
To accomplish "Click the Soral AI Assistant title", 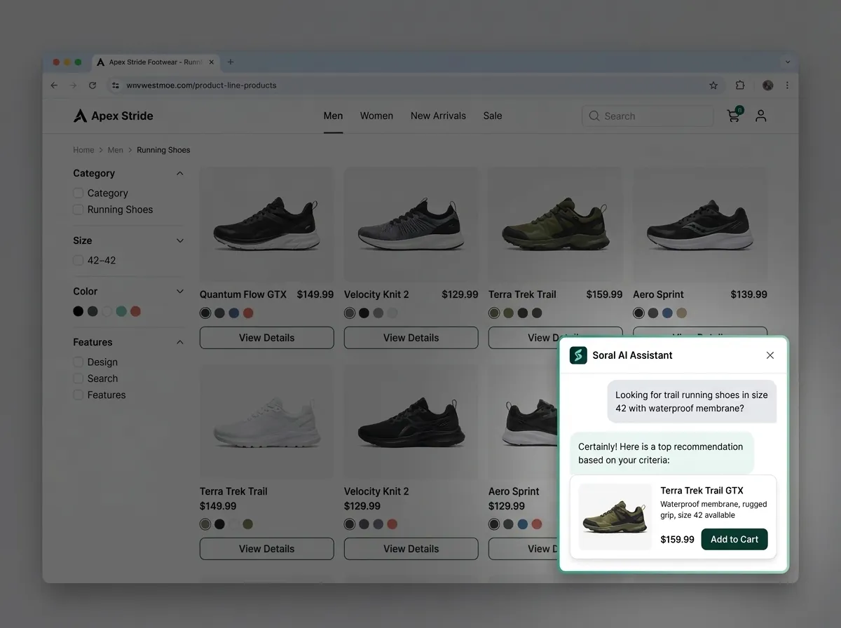I will click(x=632, y=355).
